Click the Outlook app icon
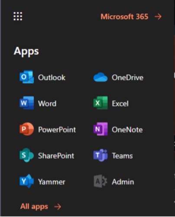This screenshot has width=175, height=217. [27, 77]
